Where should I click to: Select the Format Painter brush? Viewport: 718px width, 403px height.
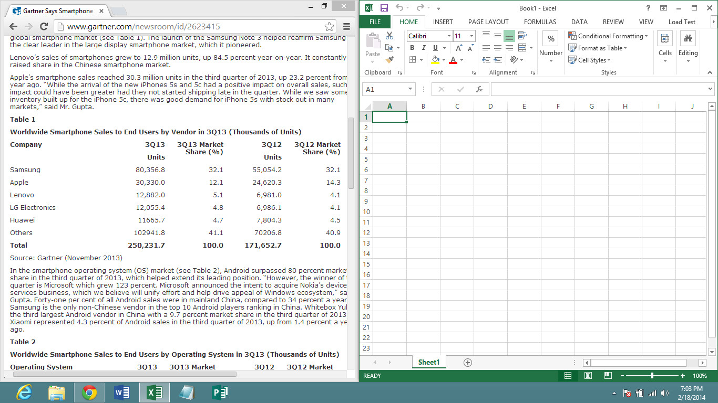coord(389,60)
